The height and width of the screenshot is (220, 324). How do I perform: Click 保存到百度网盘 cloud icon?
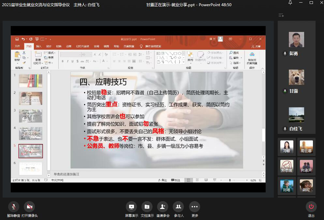(x=252, y=55)
